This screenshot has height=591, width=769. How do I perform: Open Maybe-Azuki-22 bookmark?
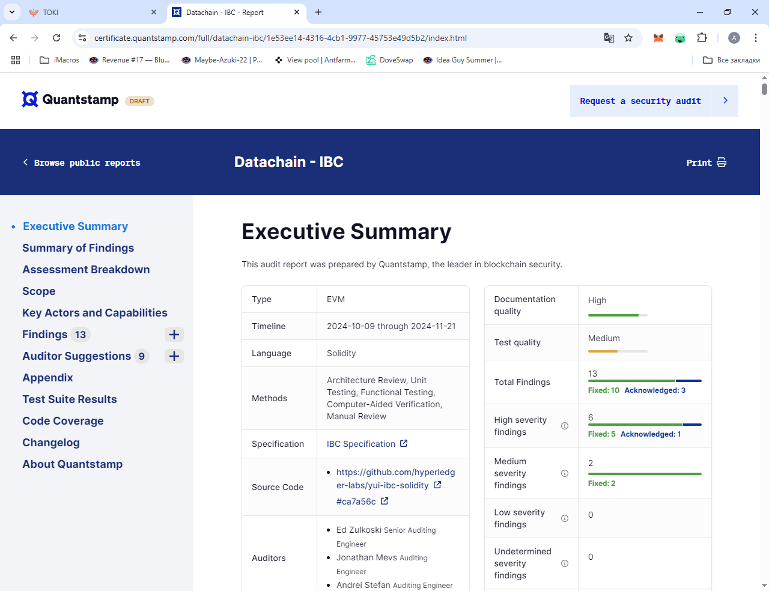pos(222,60)
